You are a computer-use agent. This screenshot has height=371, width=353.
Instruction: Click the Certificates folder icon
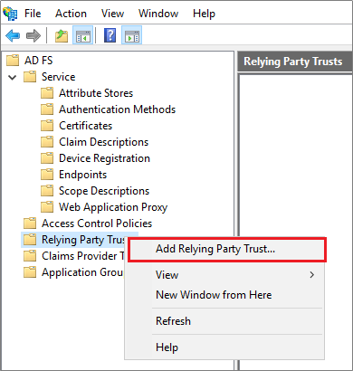point(47,126)
